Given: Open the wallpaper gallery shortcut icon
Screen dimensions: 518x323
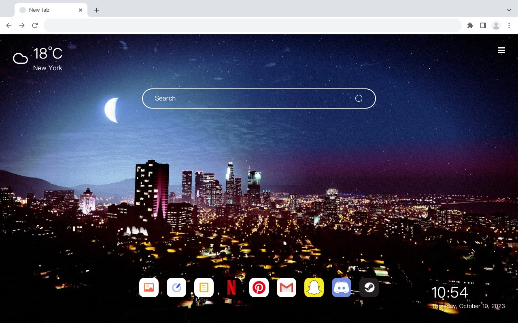Looking at the screenshot, I should [x=149, y=287].
